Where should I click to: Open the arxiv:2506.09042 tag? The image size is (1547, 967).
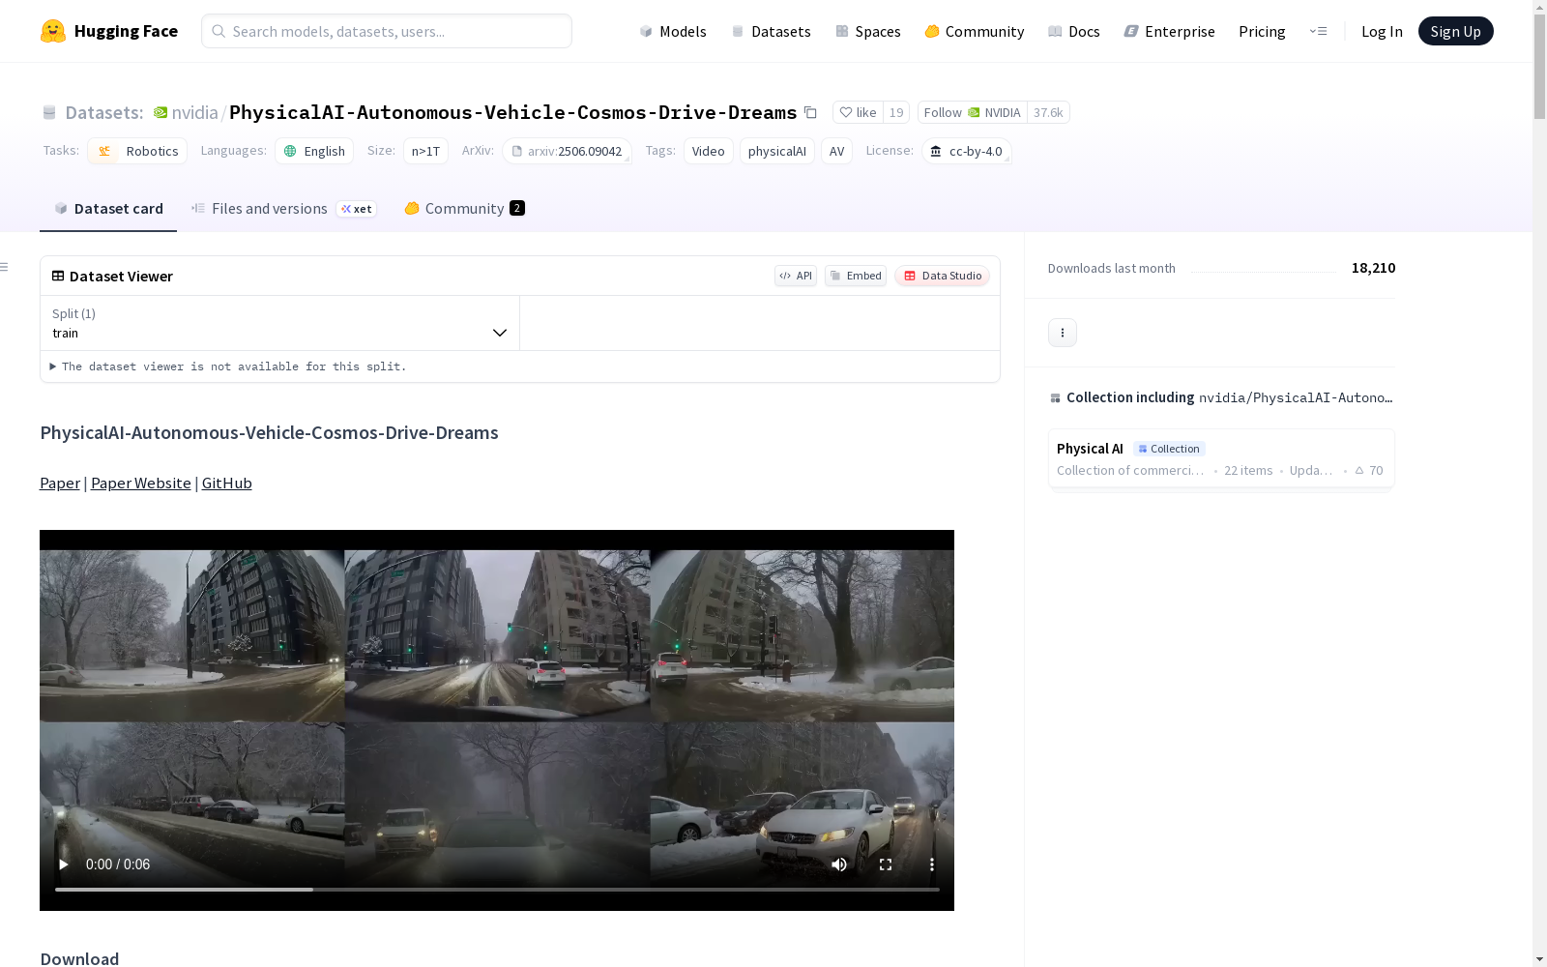pos(567,151)
